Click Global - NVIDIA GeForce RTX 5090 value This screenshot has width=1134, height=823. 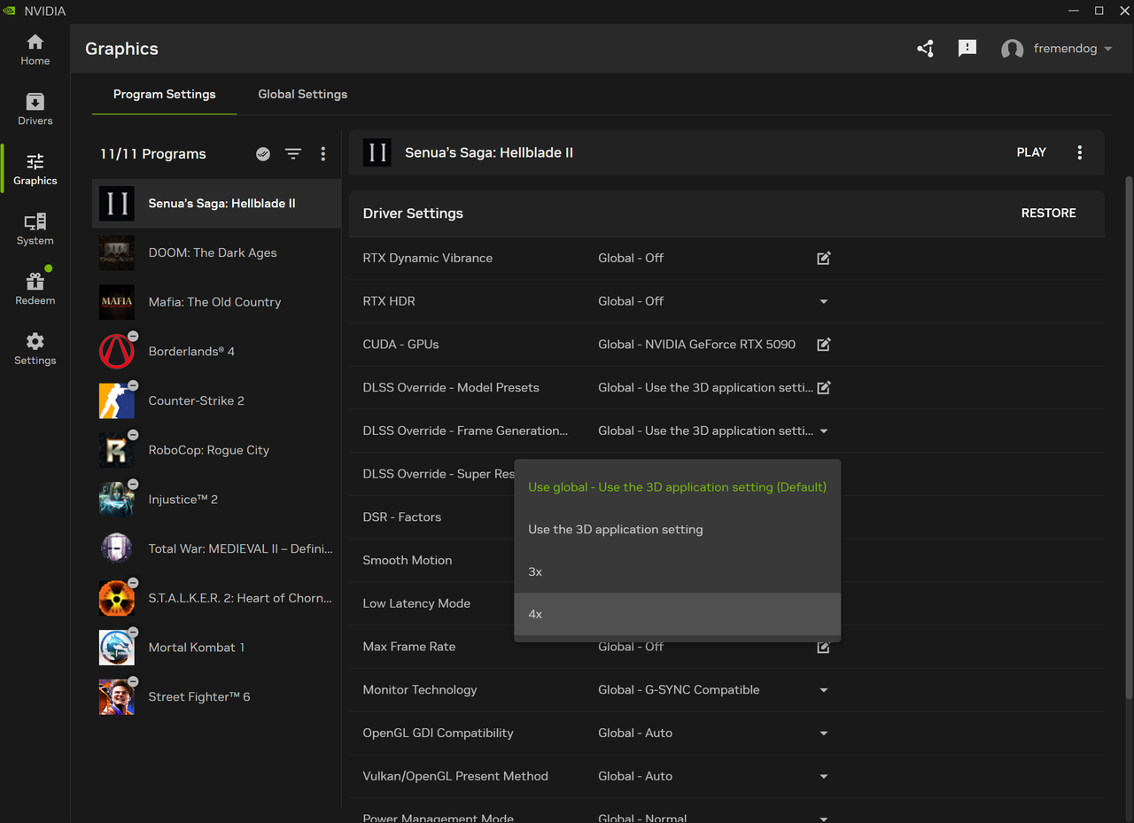point(696,344)
